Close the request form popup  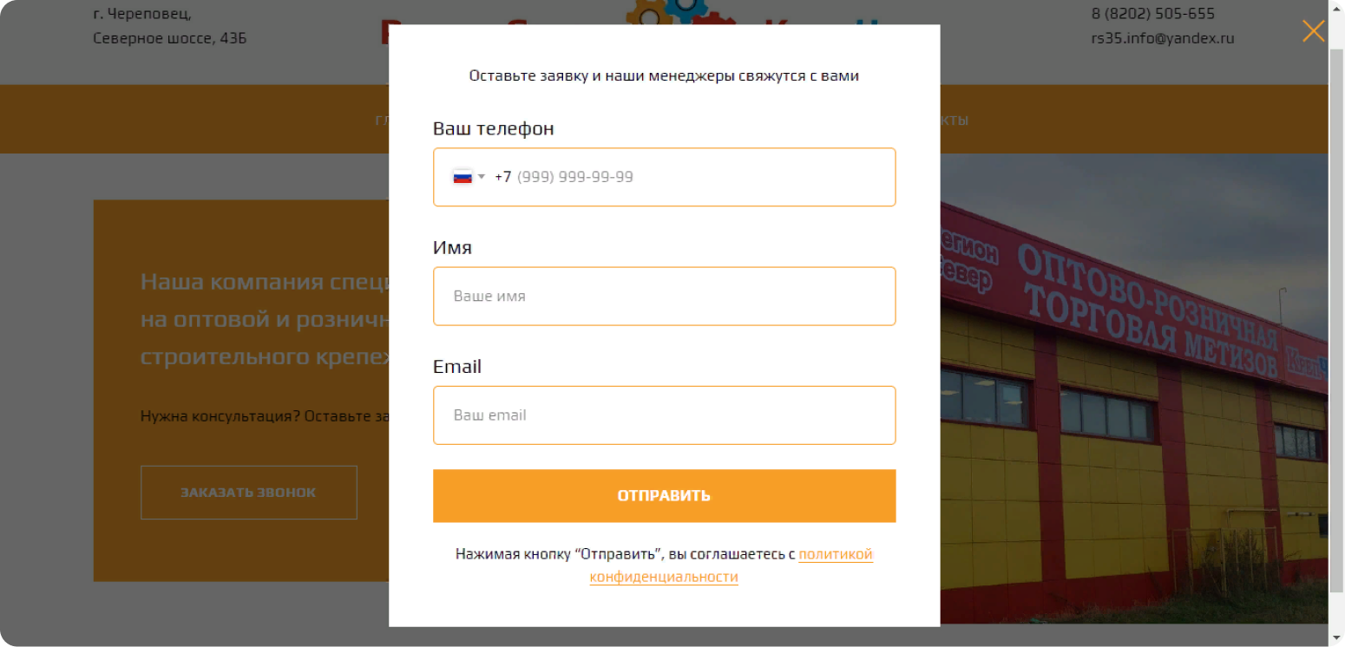tap(1313, 31)
